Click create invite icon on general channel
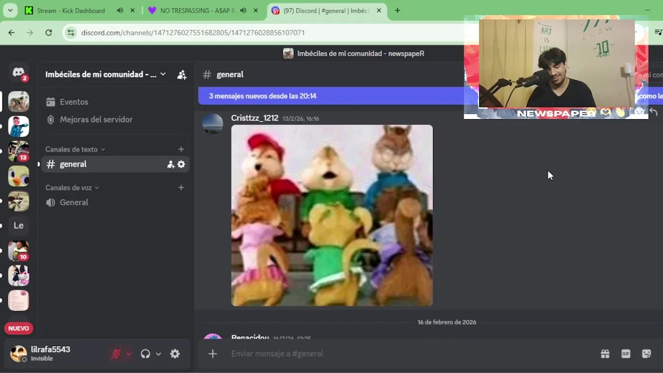The image size is (663, 373). 170,164
